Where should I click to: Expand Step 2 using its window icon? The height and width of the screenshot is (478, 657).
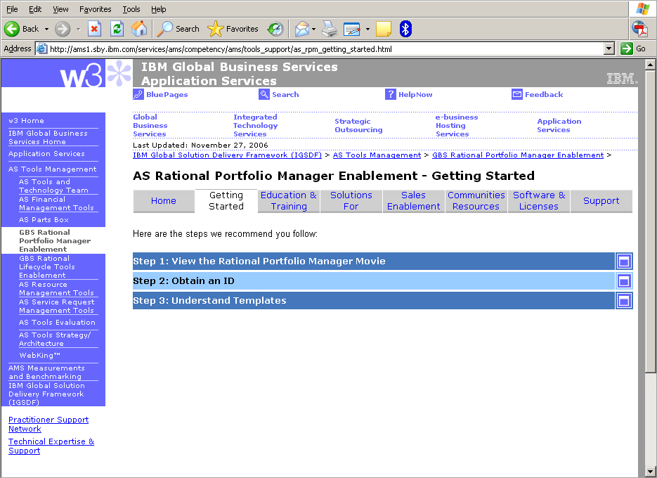pos(624,281)
